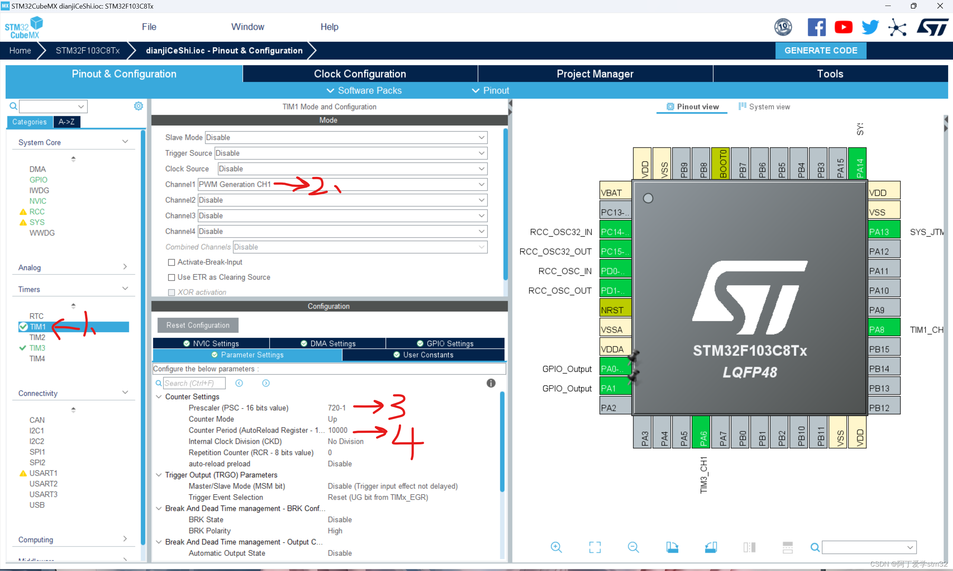
Task: Click next search result arrow icon
Action: pyautogui.click(x=266, y=383)
